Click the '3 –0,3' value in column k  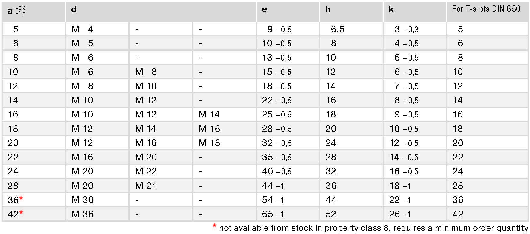(x=406, y=29)
